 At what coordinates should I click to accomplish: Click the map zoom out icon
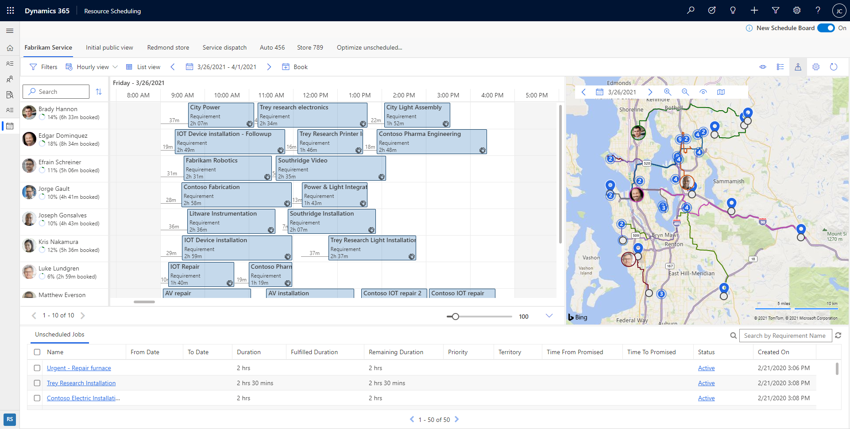point(685,92)
